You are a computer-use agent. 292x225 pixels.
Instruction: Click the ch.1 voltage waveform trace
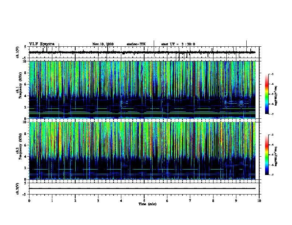(142, 52)
